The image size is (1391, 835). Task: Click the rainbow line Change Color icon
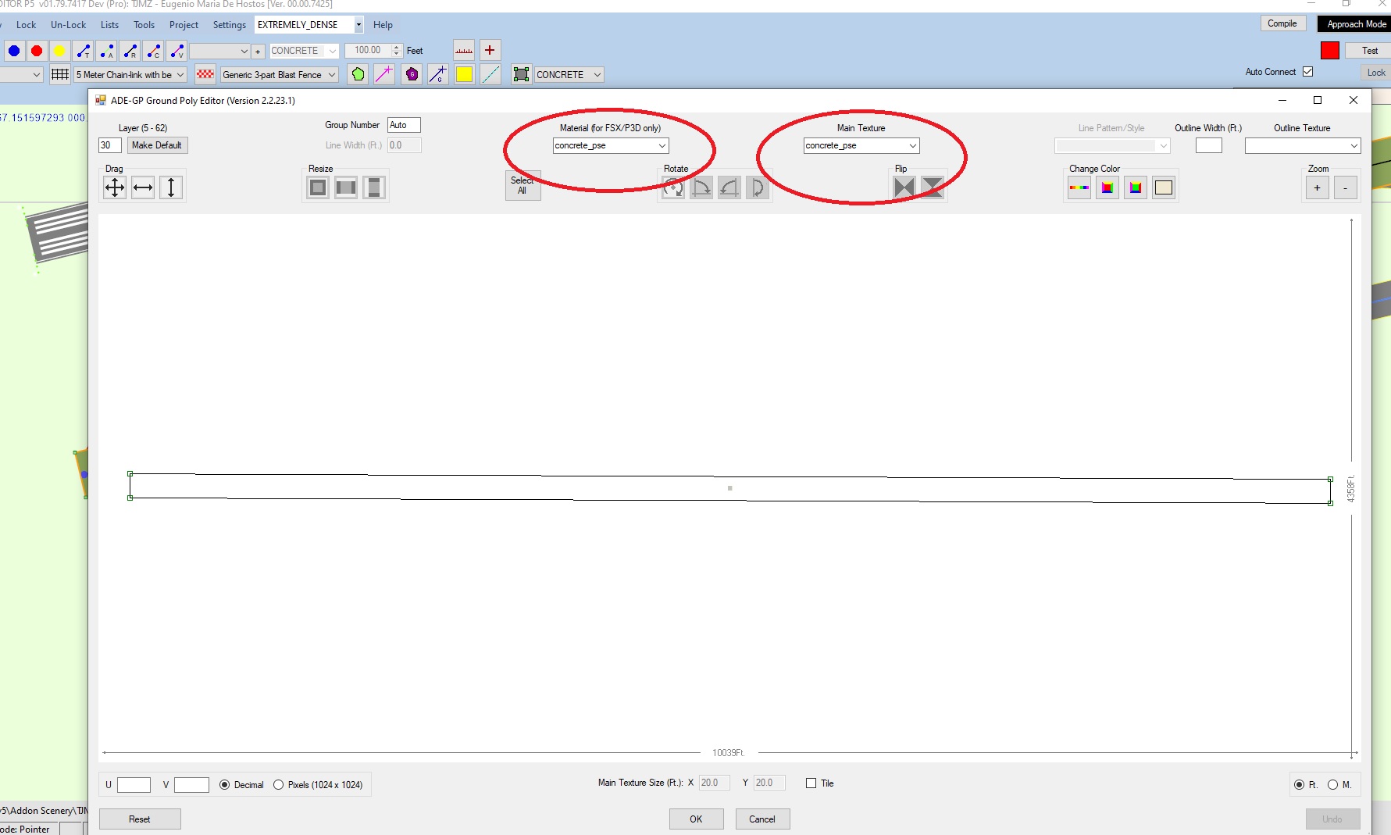pos(1079,187)
